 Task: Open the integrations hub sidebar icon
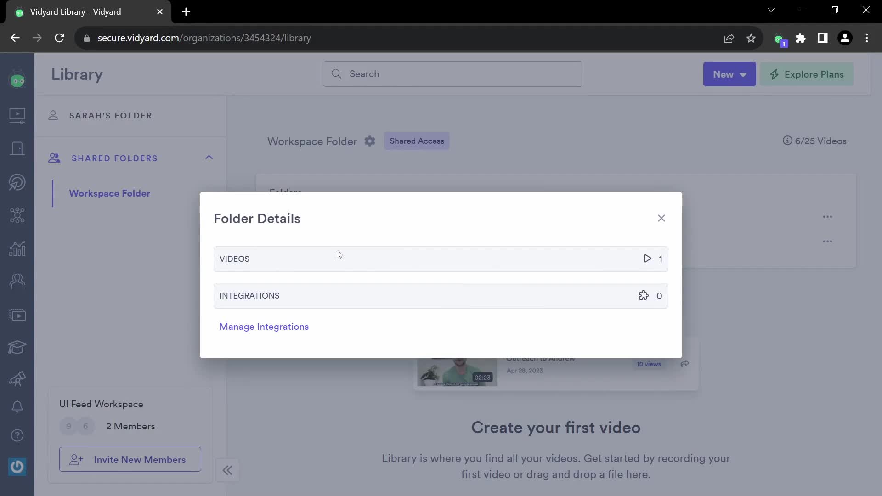pyautogui.click(x=17, y=215)
